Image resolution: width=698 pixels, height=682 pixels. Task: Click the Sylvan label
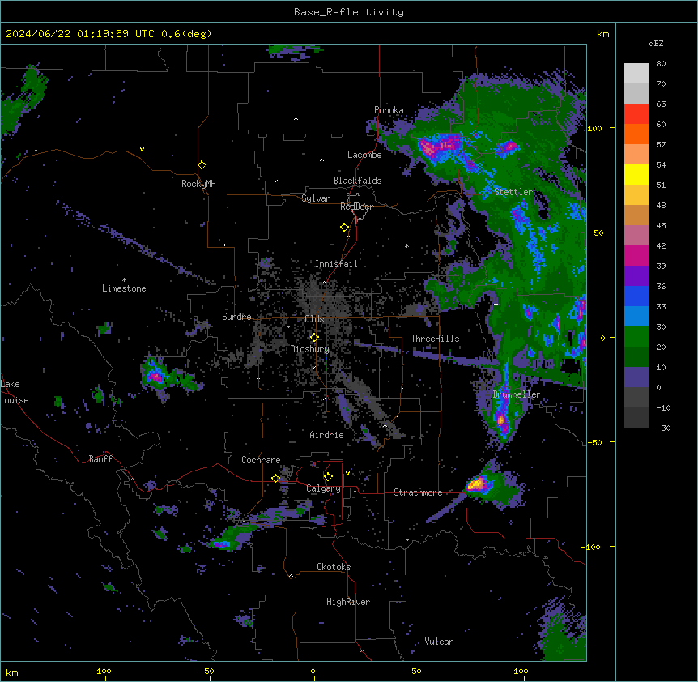(316, 198)
